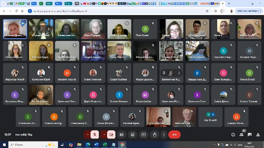Open the in-call chat panel
The image size is (264, 148).
[250, 134]
